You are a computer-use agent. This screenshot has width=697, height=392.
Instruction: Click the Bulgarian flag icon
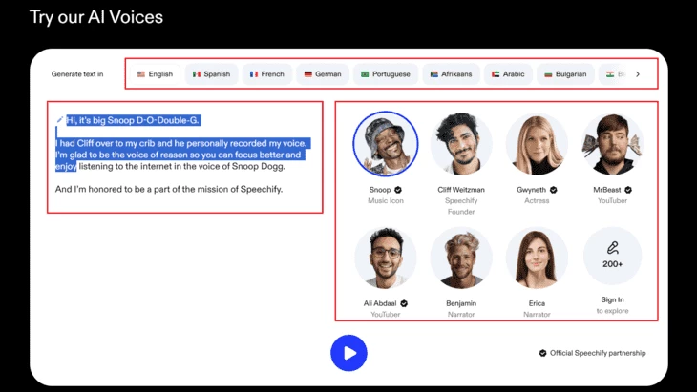point(548,74)
